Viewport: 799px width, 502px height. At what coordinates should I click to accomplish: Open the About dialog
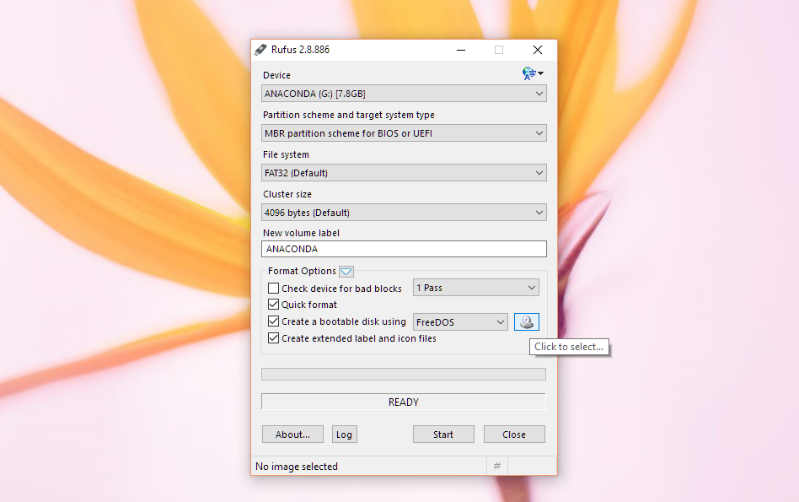click(x=292, y=434)
